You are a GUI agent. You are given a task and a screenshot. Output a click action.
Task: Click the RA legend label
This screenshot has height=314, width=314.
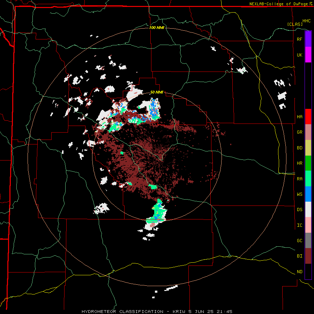coord(299,179)
